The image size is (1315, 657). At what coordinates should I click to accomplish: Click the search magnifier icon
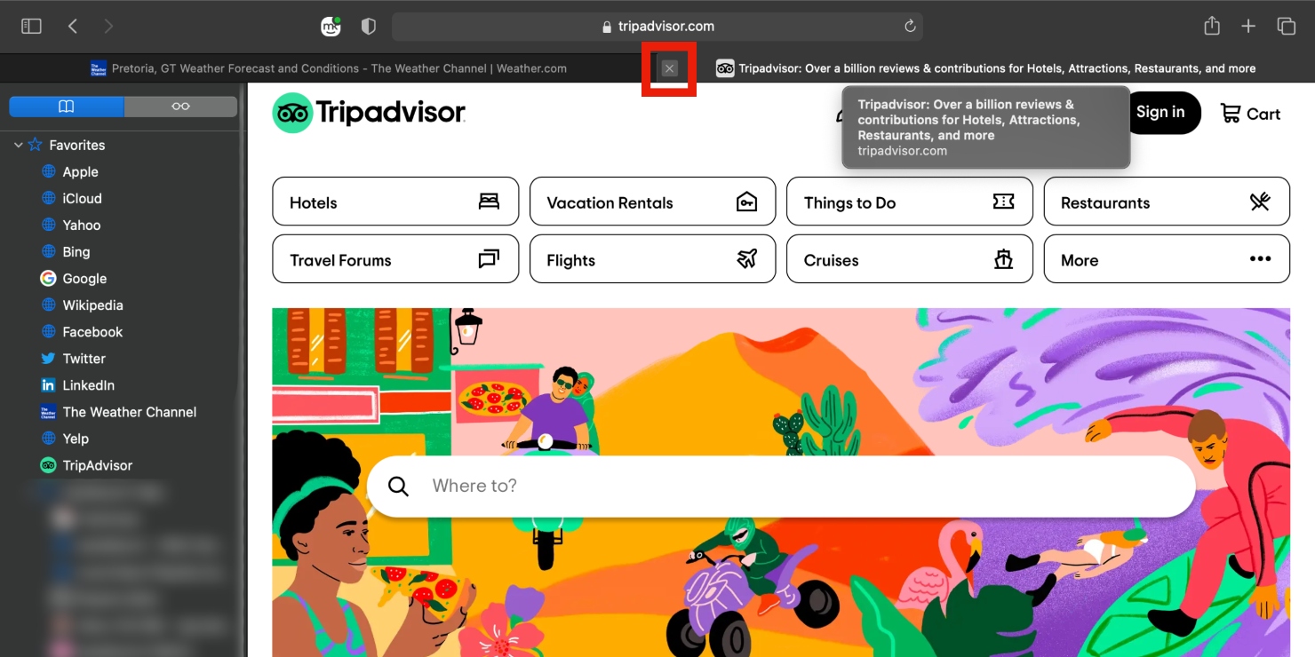(399, 487)
